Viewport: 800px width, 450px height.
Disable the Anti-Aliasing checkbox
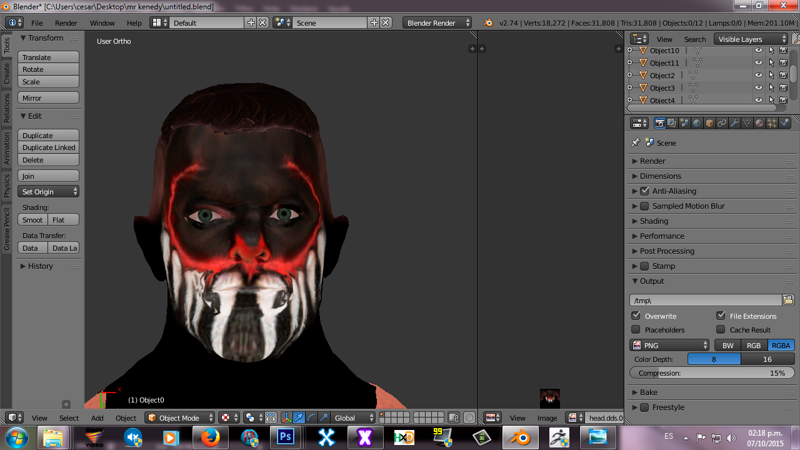point(644,191)
